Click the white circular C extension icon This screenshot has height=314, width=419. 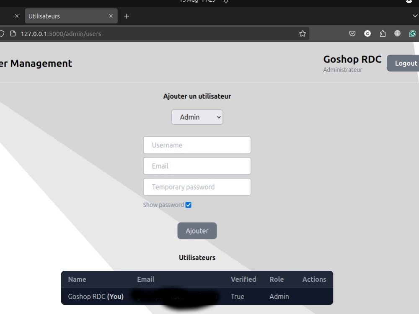coord(367,33)
